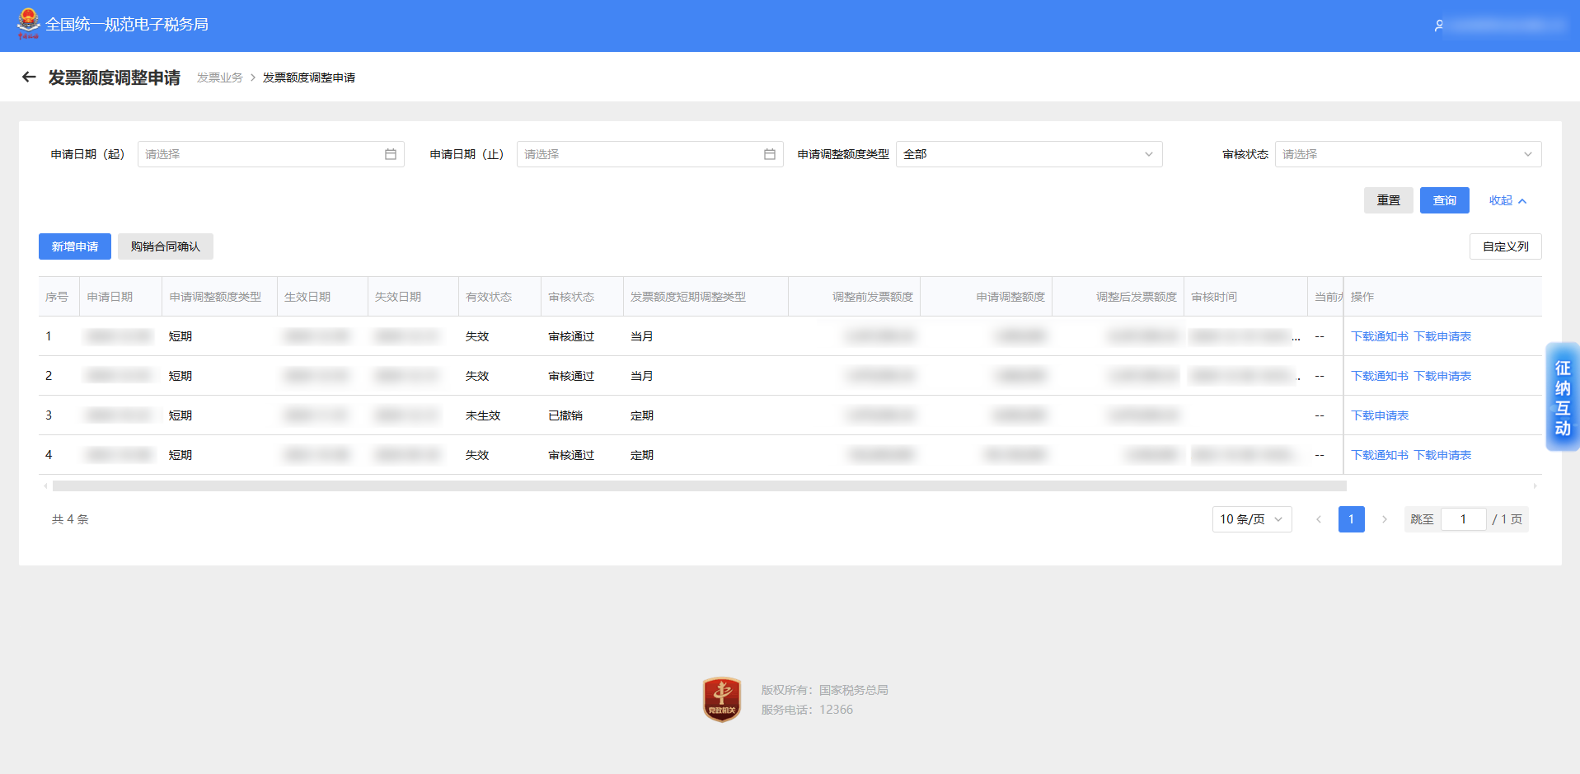The width and height of the screenshot is (1580, 774).
Task: Go to the previous page arrow
Action: [1319, 519]
